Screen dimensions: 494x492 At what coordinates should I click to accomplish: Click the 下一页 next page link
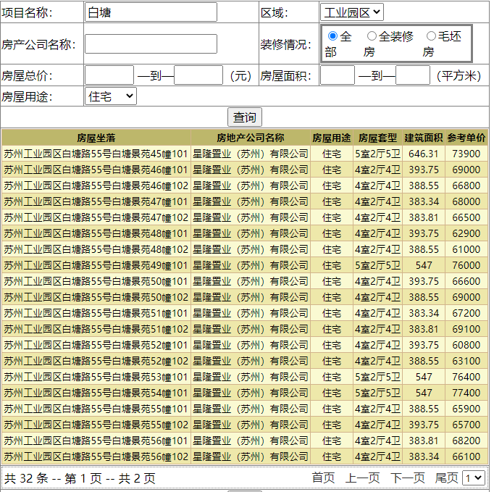(x=408, y=478)
